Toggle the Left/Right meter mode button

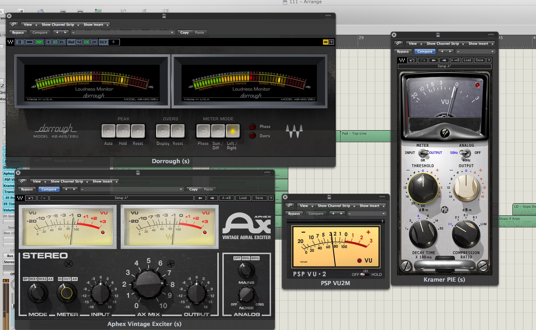click(x=232, y=131)
